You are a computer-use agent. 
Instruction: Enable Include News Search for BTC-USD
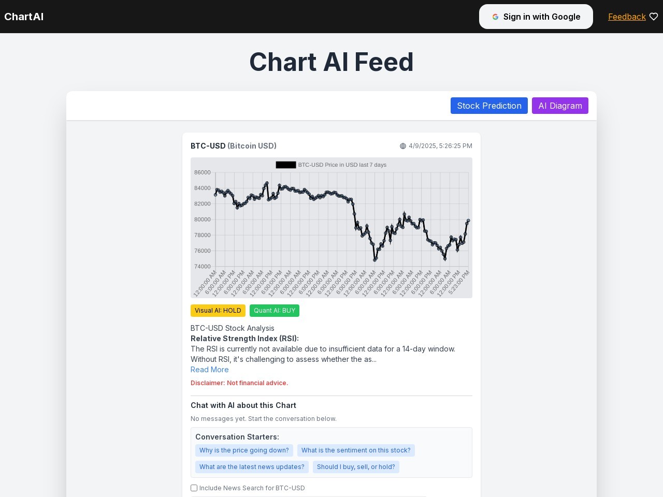tap(194, 488)
